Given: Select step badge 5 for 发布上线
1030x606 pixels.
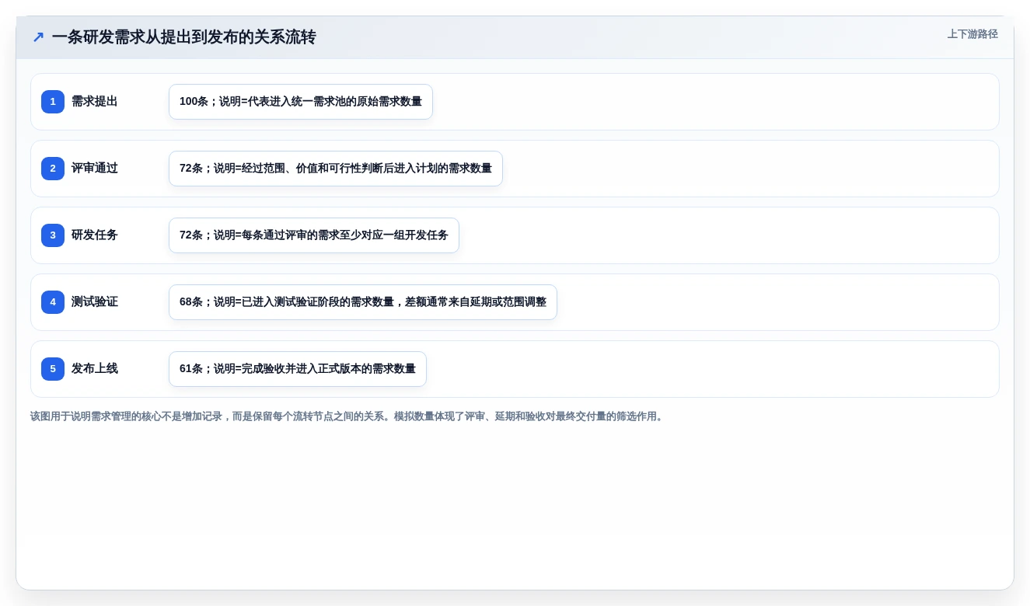Looking at the screenshot, I should pyautogui.click(x=53, y=369).
